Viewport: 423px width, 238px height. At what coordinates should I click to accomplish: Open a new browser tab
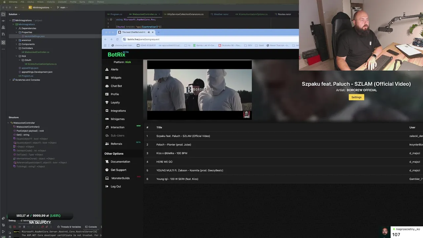tap(159, 32)
